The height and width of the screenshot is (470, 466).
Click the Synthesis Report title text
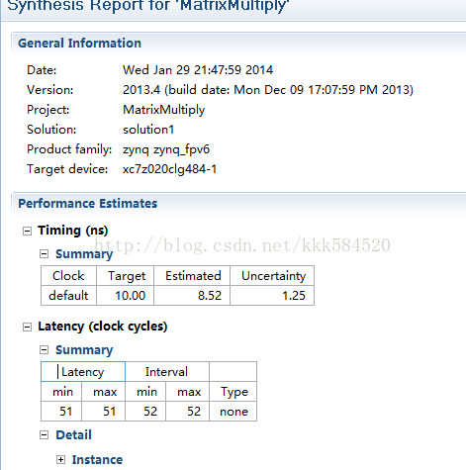(148, 6)
